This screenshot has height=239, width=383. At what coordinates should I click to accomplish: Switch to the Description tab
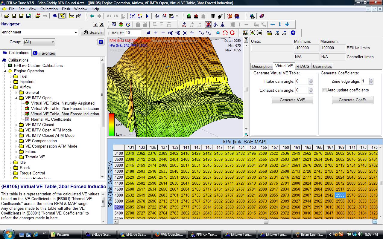click(262, 66)
